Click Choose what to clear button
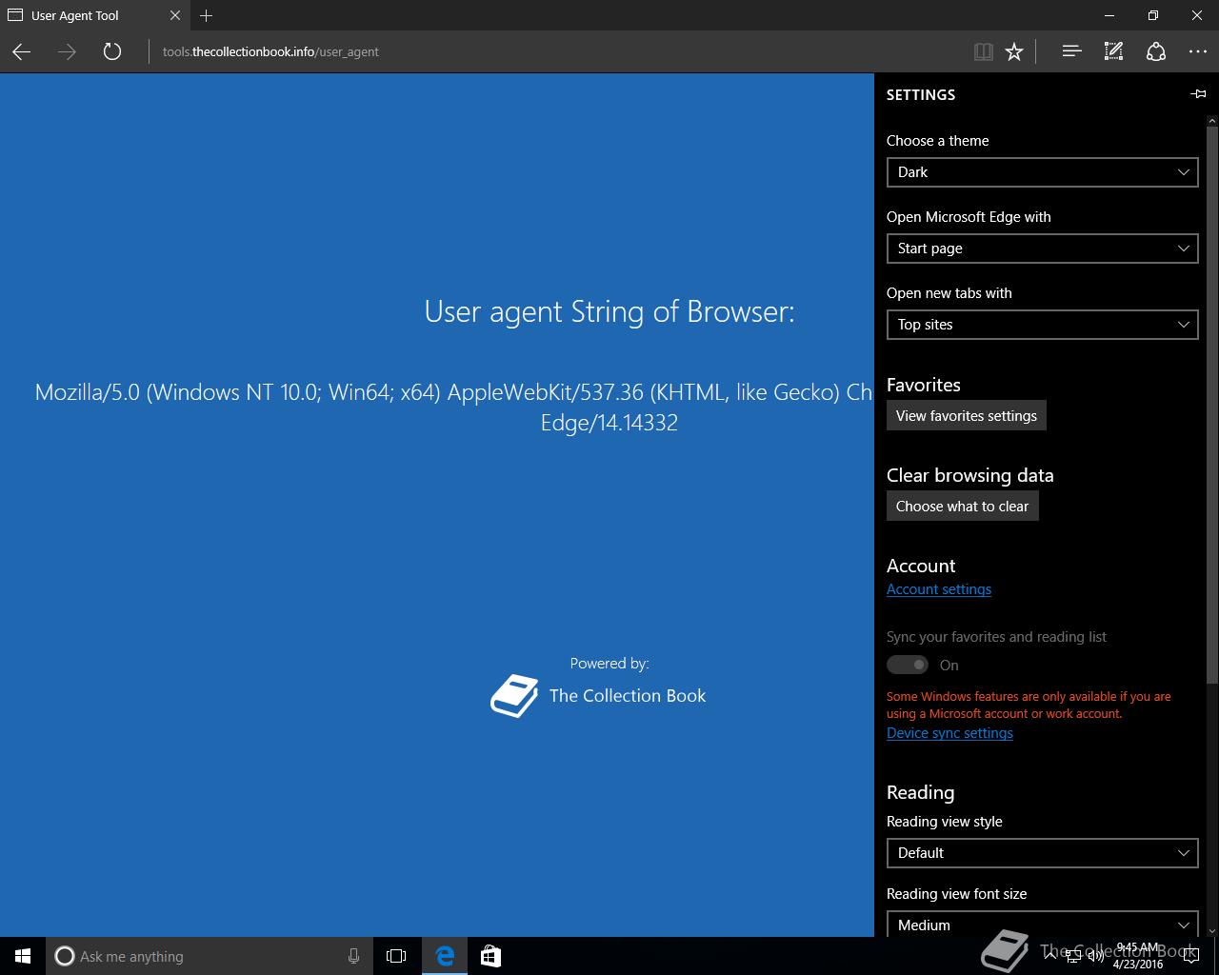1219x975 pixels. [x=963, y=507]
